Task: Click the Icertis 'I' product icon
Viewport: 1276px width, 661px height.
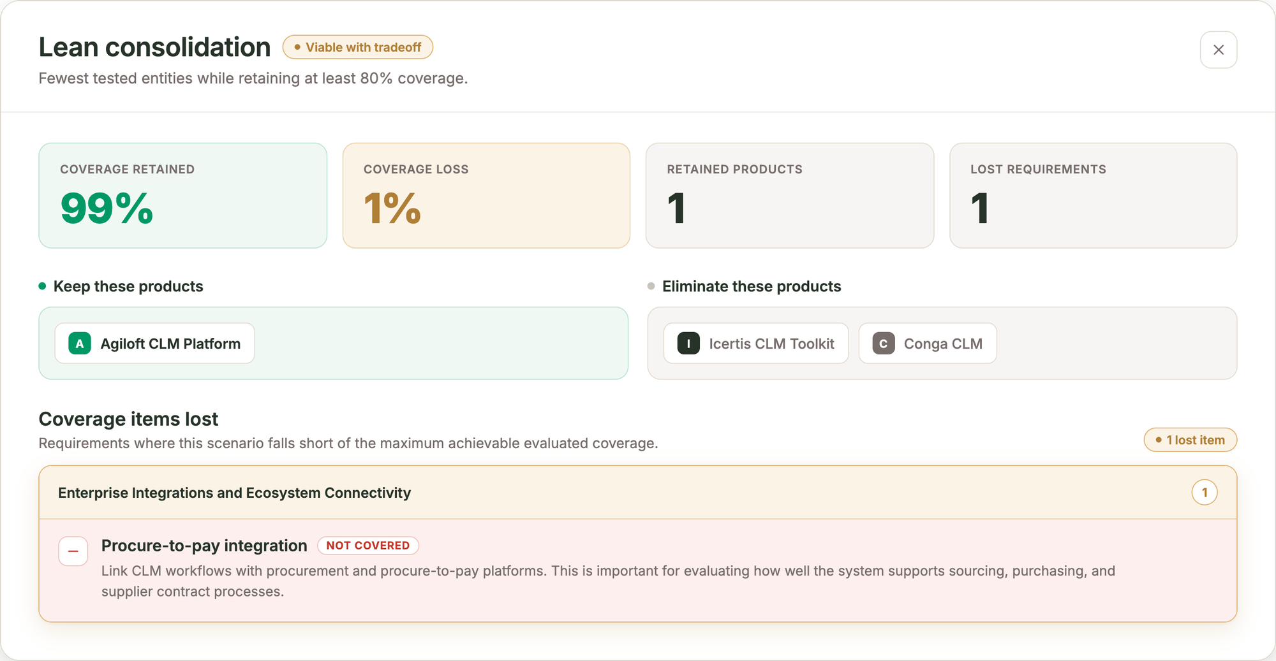Action: [x=688, y=344]
